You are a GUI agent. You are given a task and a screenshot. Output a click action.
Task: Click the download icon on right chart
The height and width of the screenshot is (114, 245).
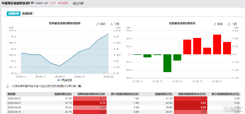pos(229,24)
